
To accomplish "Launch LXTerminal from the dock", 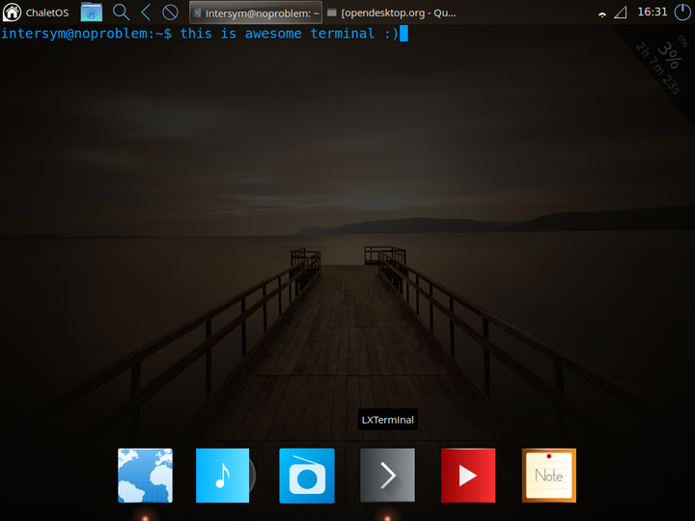I will [x=387, y=476].
